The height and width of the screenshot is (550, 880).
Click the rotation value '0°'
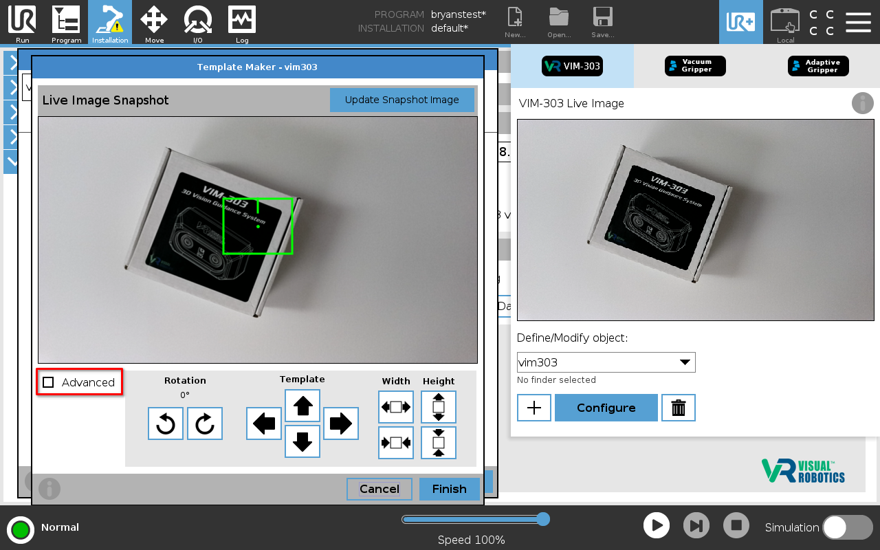(185, 395)
